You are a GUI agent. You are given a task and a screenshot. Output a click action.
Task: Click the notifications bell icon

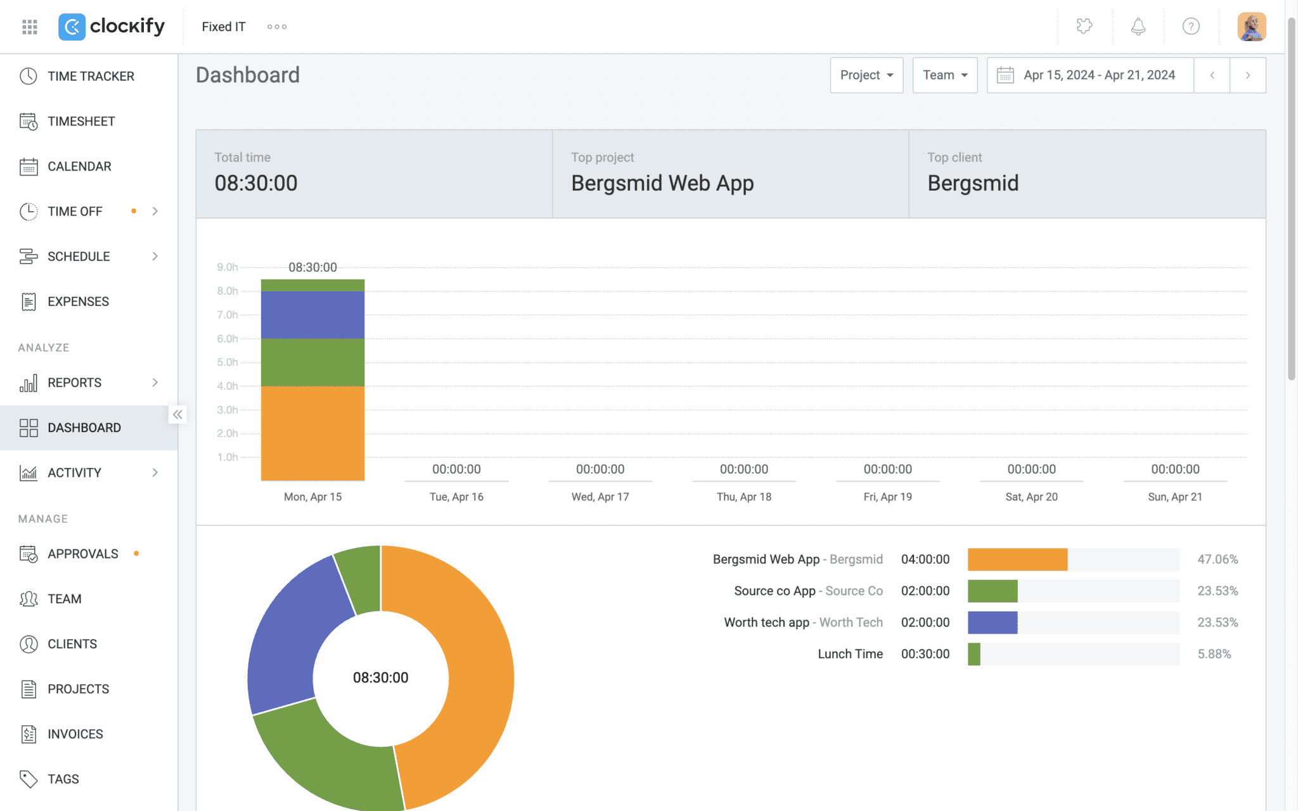[x=1138, y=27]
